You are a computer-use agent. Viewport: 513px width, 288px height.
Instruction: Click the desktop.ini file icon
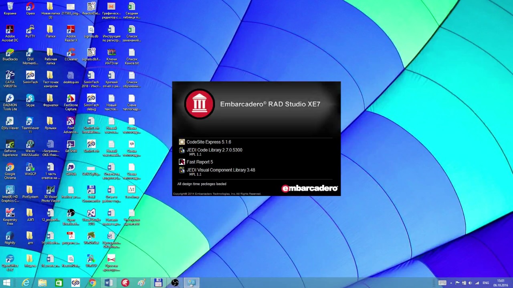(x=71, y=78)
